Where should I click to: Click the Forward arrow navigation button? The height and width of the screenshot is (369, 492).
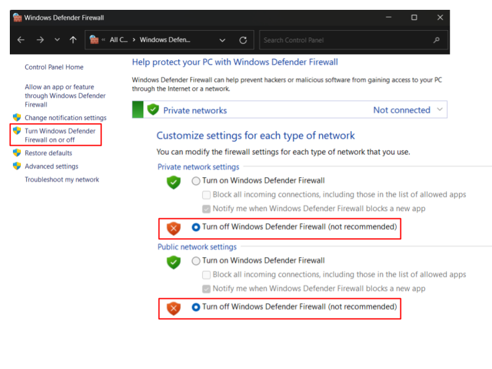(x=40, y=40)
